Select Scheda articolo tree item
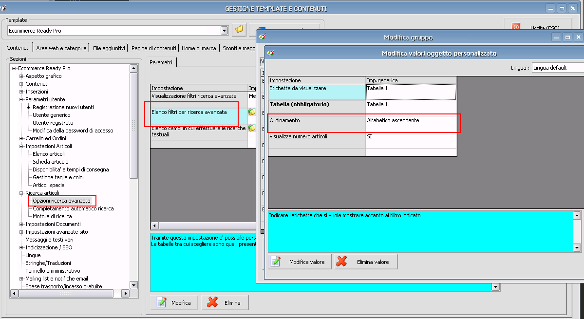 (x=50, y=162)
